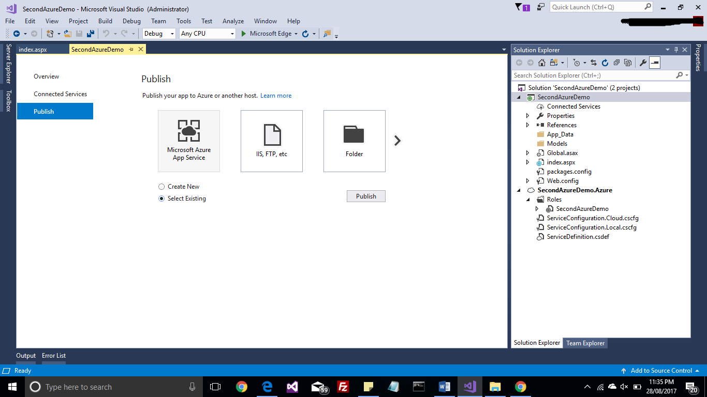Open the Tools menu
This screenshot has width=707, height=397.
tap(184, 21)
